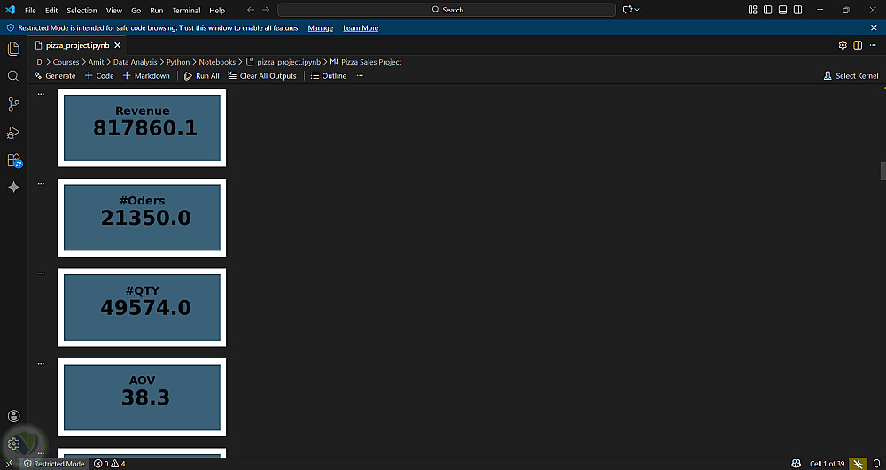The height and width of the screenshot is (470, 886).
Task: Expand the Notebooks breadcrumb
Action: 216,62
